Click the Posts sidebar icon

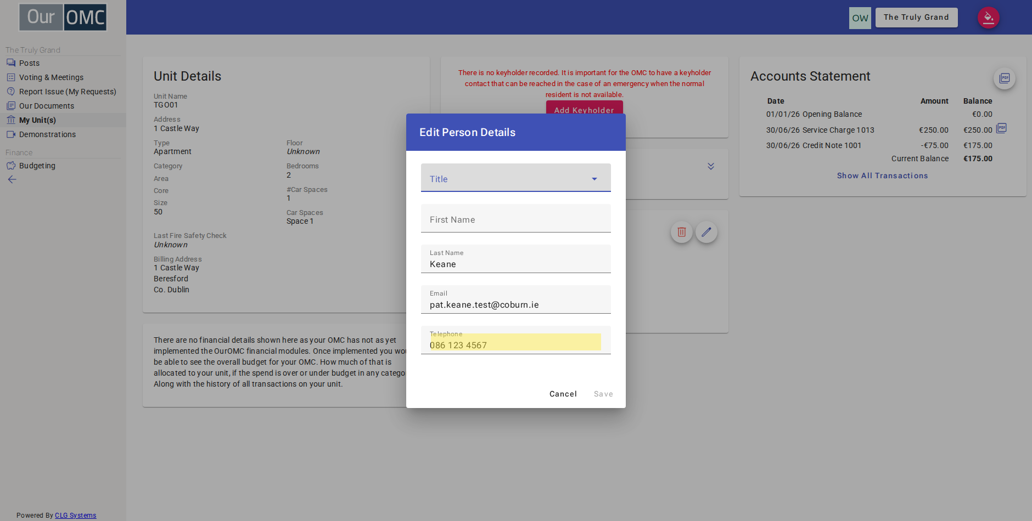(11, 63)
